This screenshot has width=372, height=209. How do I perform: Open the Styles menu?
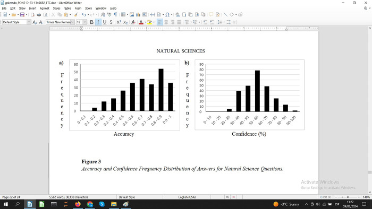tap(56, 8)
